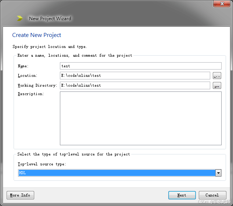
Task: Open More Info help
Action: 20,195
